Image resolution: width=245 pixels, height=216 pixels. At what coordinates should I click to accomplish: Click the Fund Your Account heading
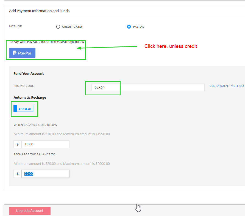coord(29,74)
